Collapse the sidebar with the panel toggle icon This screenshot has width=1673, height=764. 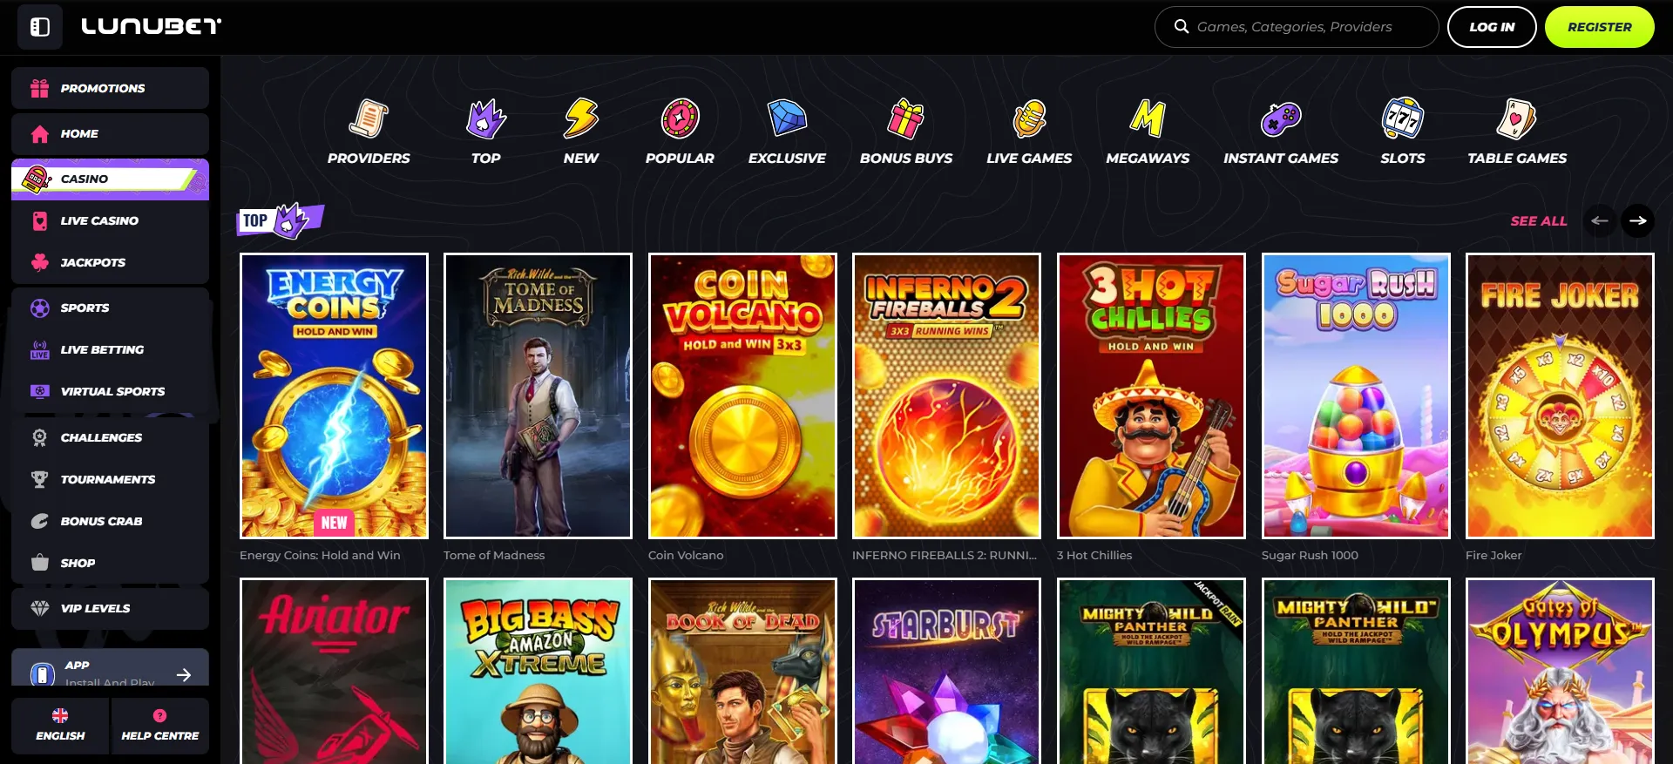coord(40,27)
